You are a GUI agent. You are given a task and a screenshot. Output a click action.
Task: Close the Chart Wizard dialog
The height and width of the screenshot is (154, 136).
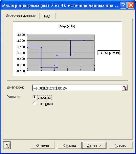[131, 5]
